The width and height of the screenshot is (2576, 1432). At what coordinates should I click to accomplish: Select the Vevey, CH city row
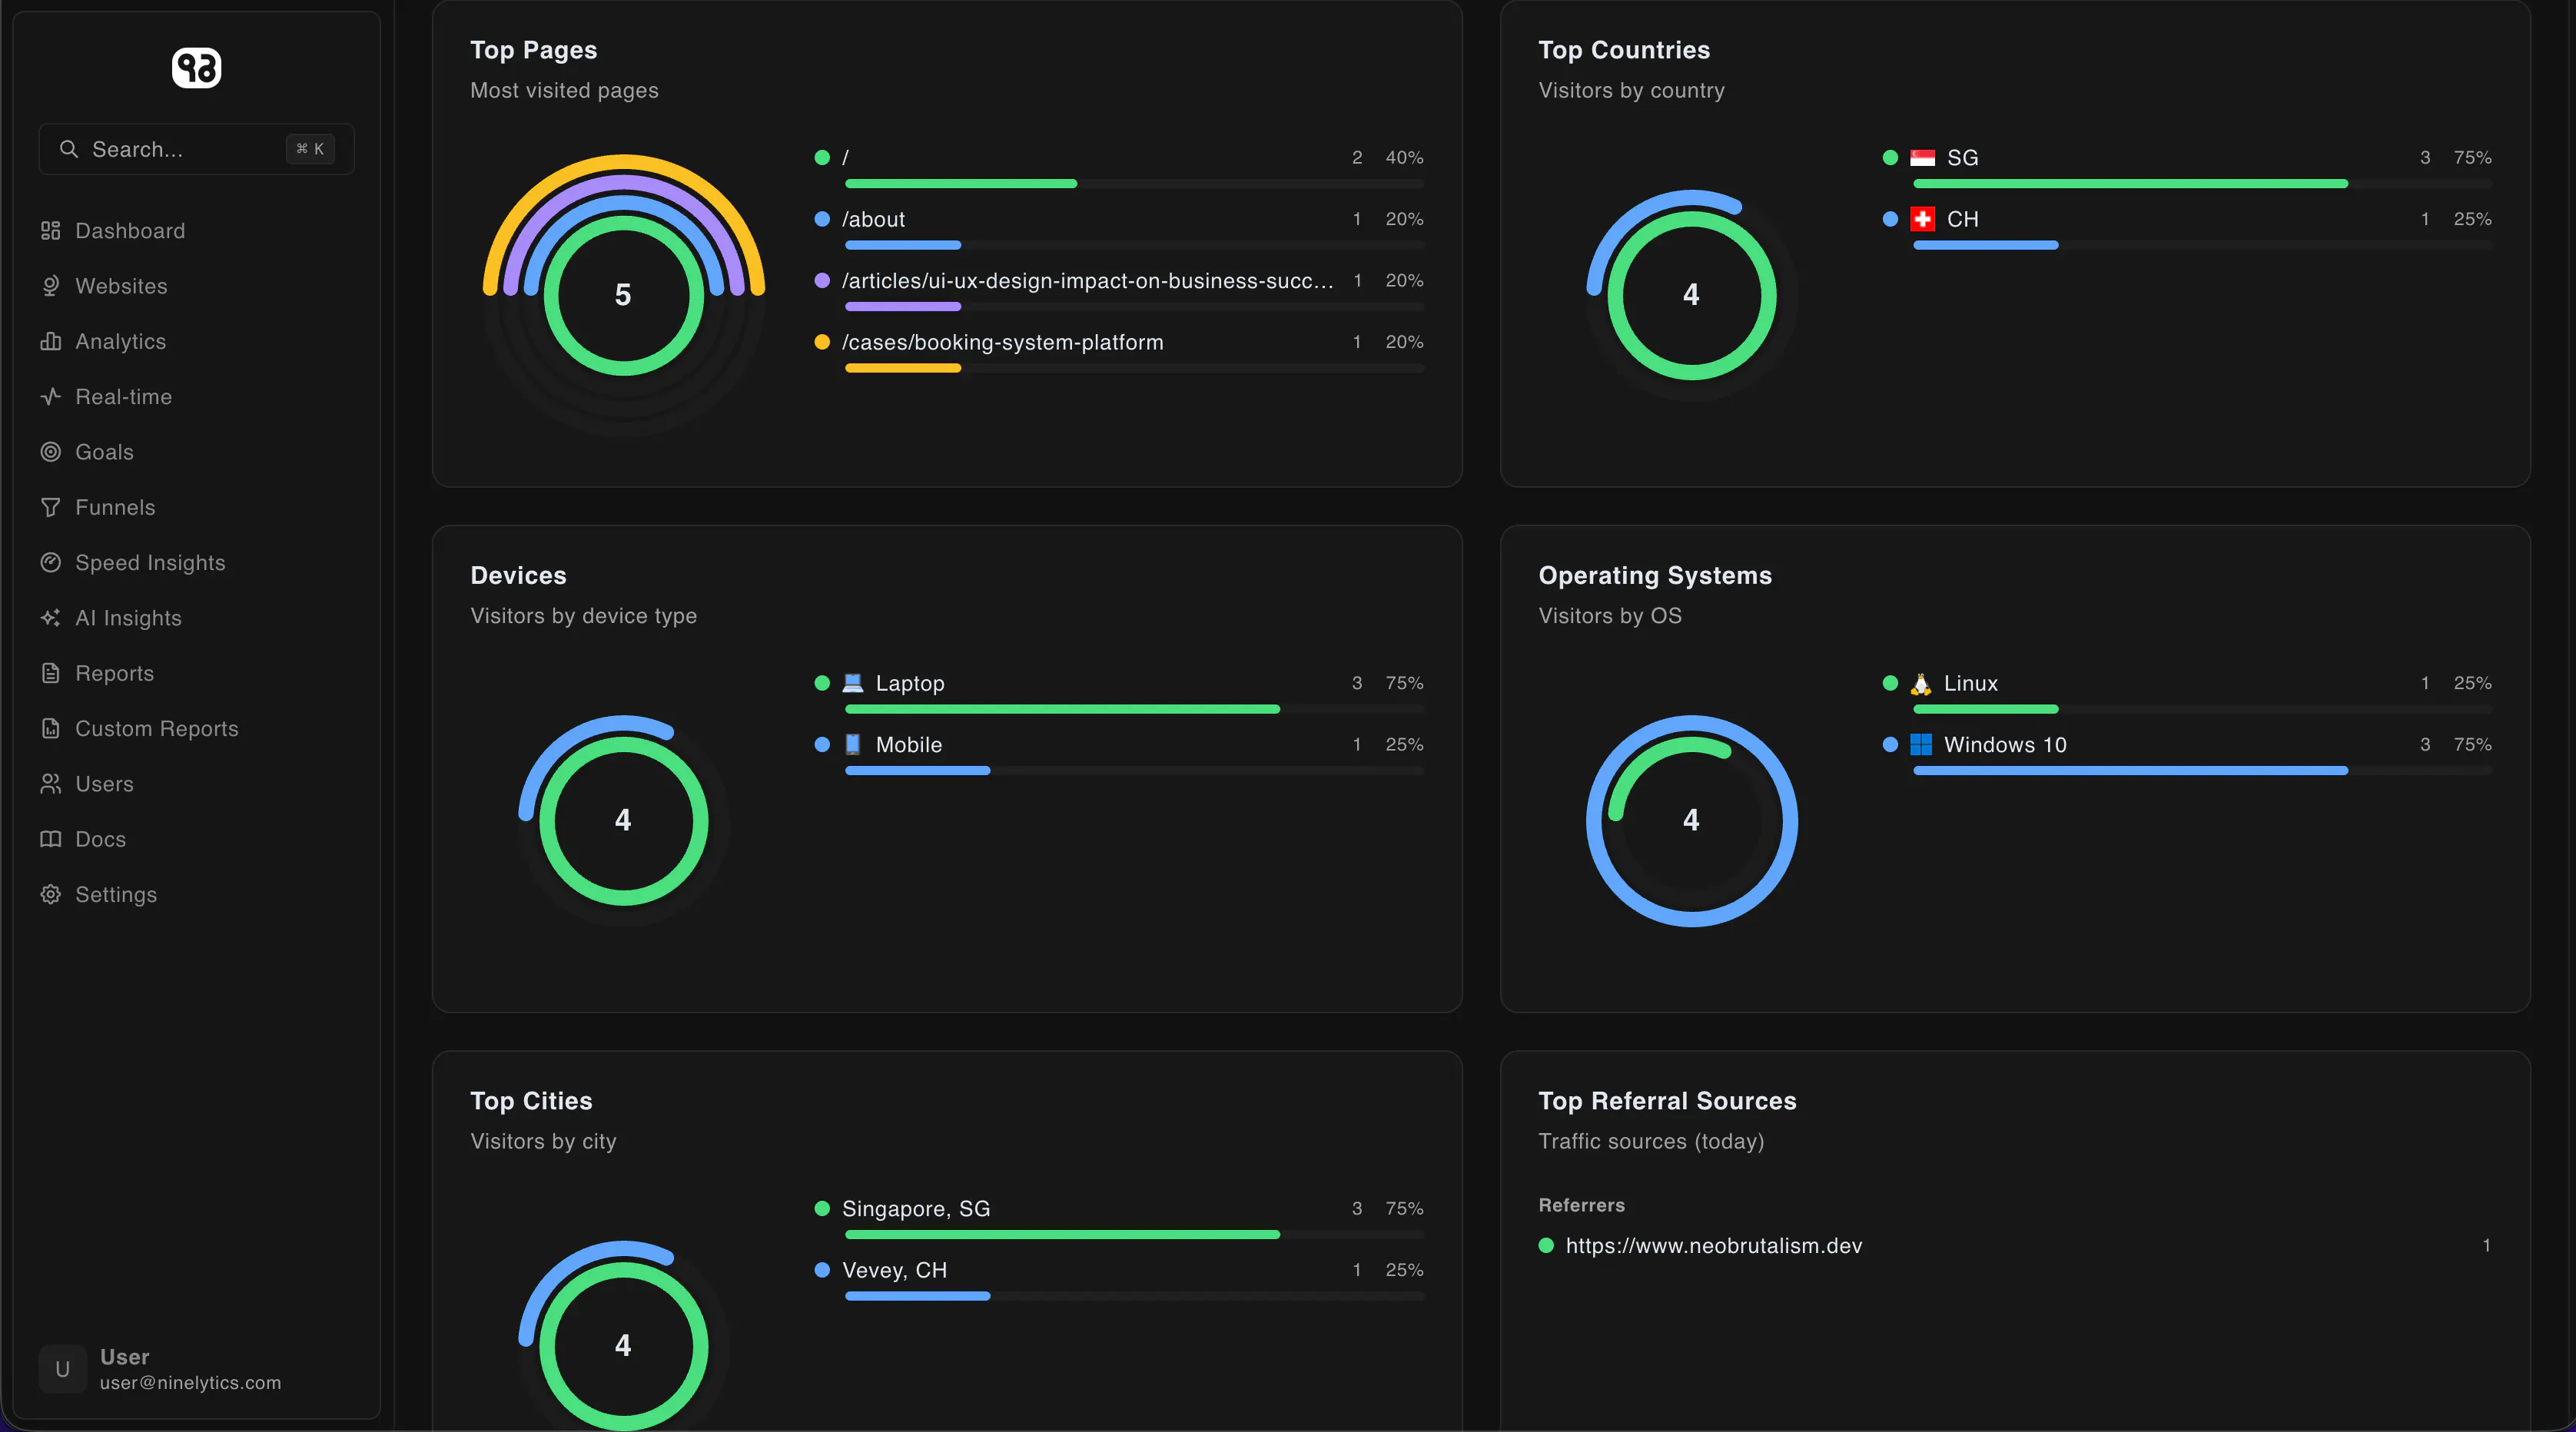[1119, 1281]
